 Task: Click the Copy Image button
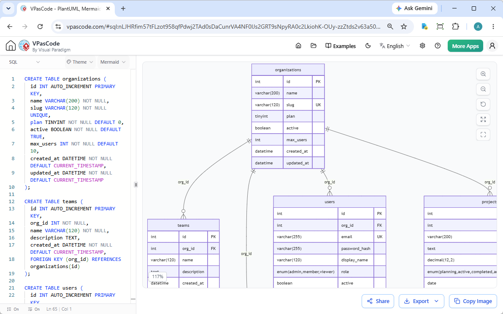coord(473,301)
